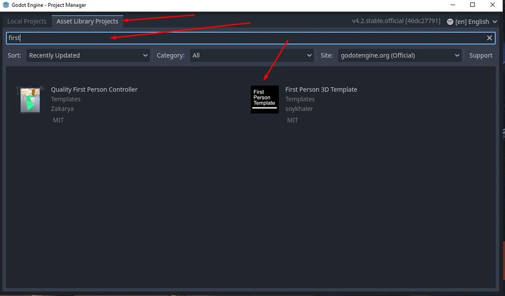Click Templates category under Quality First Person Controller

click(x=66, y=99)
